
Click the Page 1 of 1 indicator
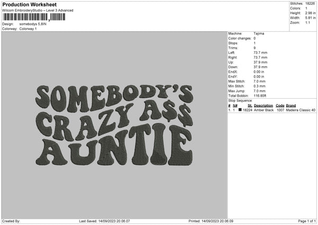pos(305,221)
